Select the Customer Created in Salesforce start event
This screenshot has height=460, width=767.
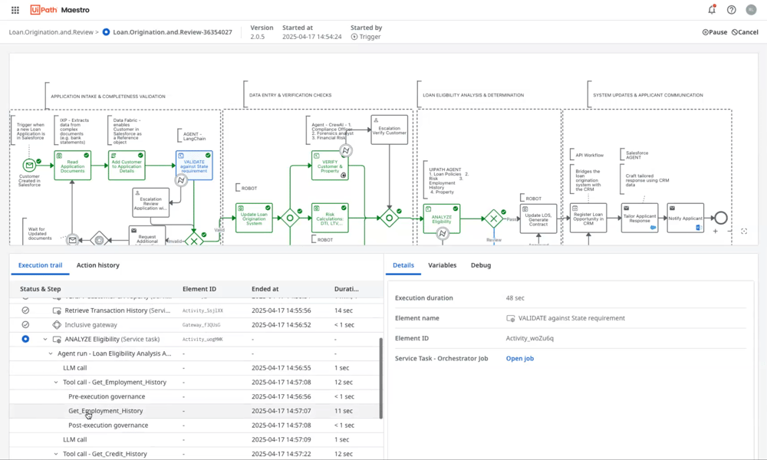[x=29, y=166]
